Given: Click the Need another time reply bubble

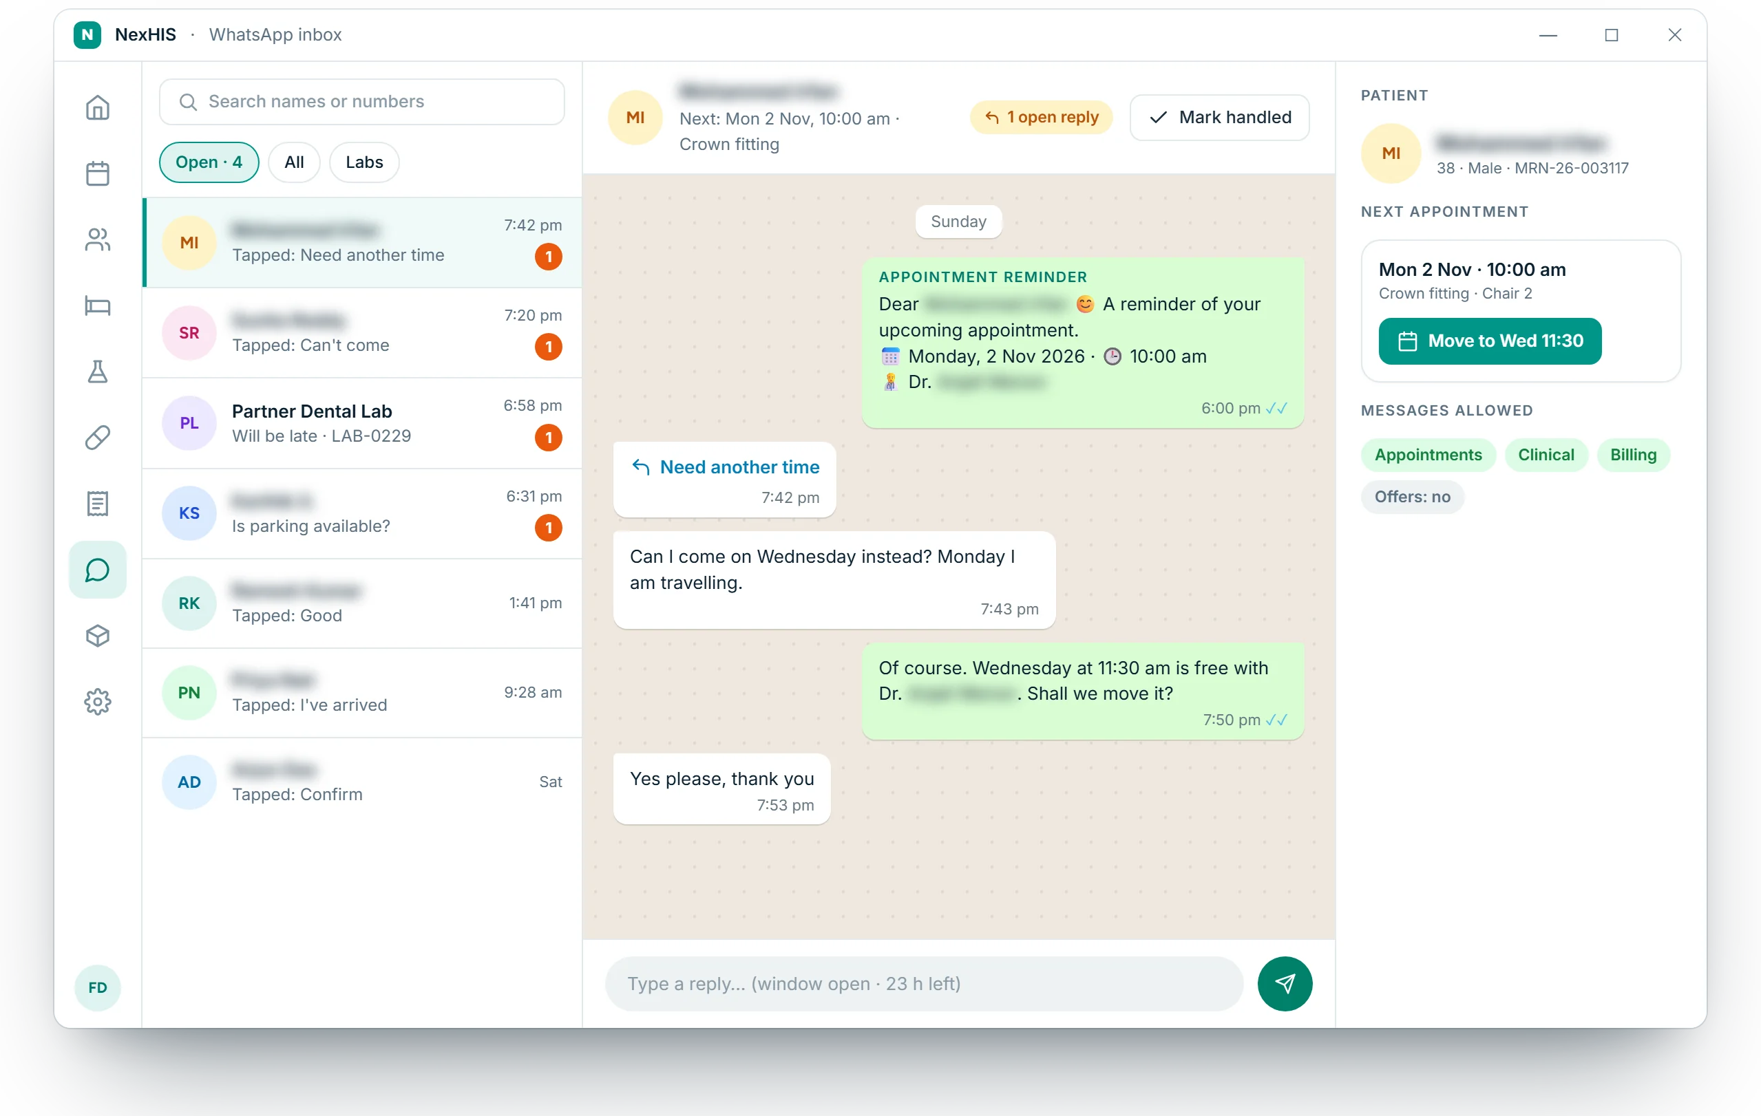Looking at the screenshot, I should pos(724,480).
